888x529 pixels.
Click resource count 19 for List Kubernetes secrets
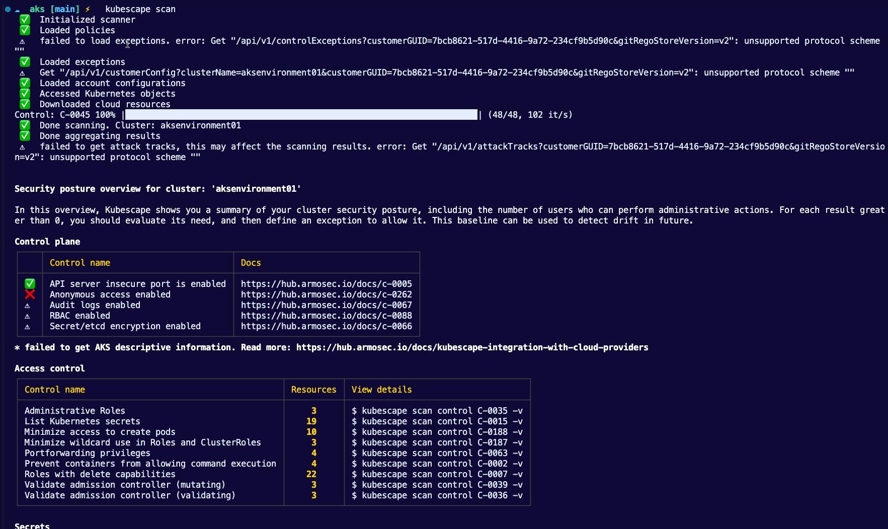coord(311,421)
